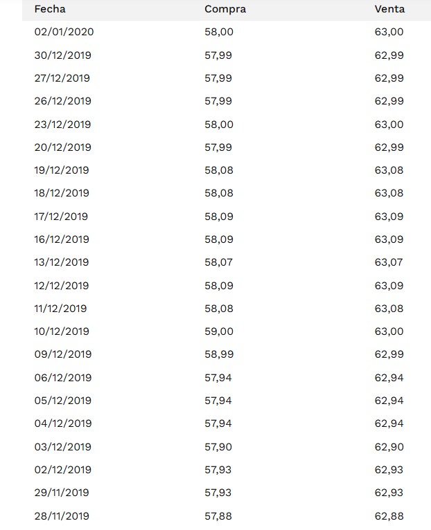Click the Venta value 62,90

[x=389, y=447]
